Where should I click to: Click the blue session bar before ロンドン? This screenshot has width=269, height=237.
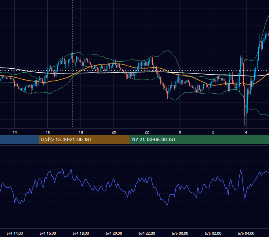pos(19,139)
